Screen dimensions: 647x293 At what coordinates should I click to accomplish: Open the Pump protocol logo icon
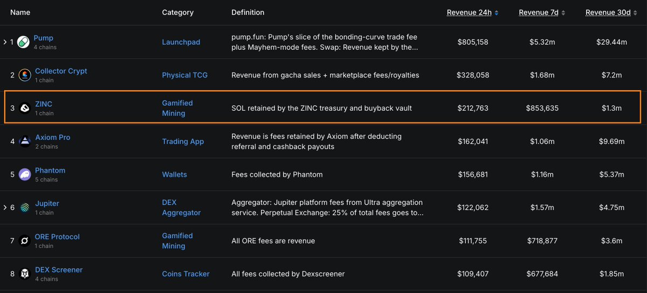tap(23, 42)
